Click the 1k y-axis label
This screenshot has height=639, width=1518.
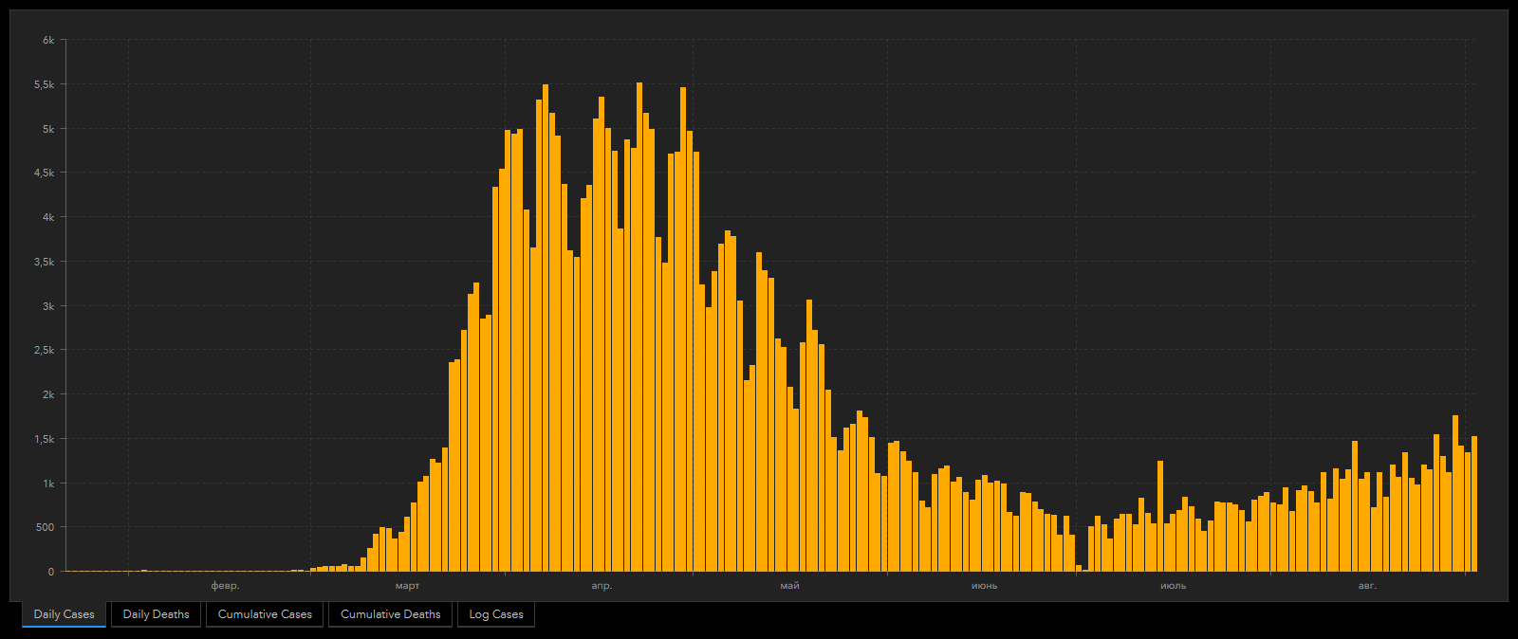click(48, 484)
